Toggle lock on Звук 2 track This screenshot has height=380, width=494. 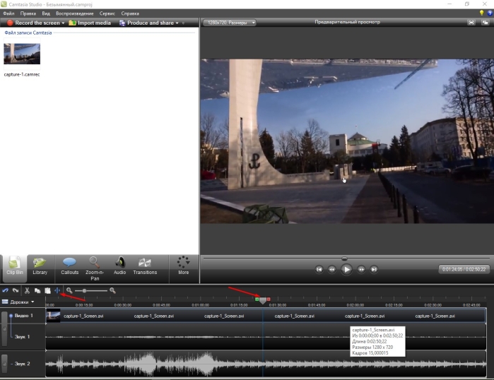tap(4, 364)
